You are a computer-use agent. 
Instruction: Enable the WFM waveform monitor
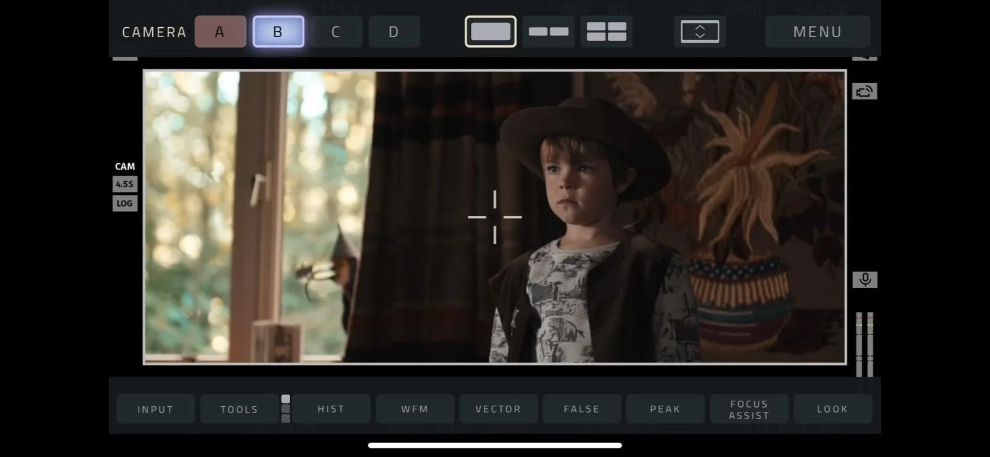(415, 409)
